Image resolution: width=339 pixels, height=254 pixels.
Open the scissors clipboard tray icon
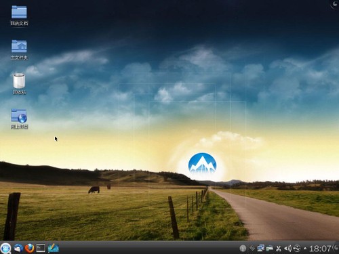click(x=279, y=249)
